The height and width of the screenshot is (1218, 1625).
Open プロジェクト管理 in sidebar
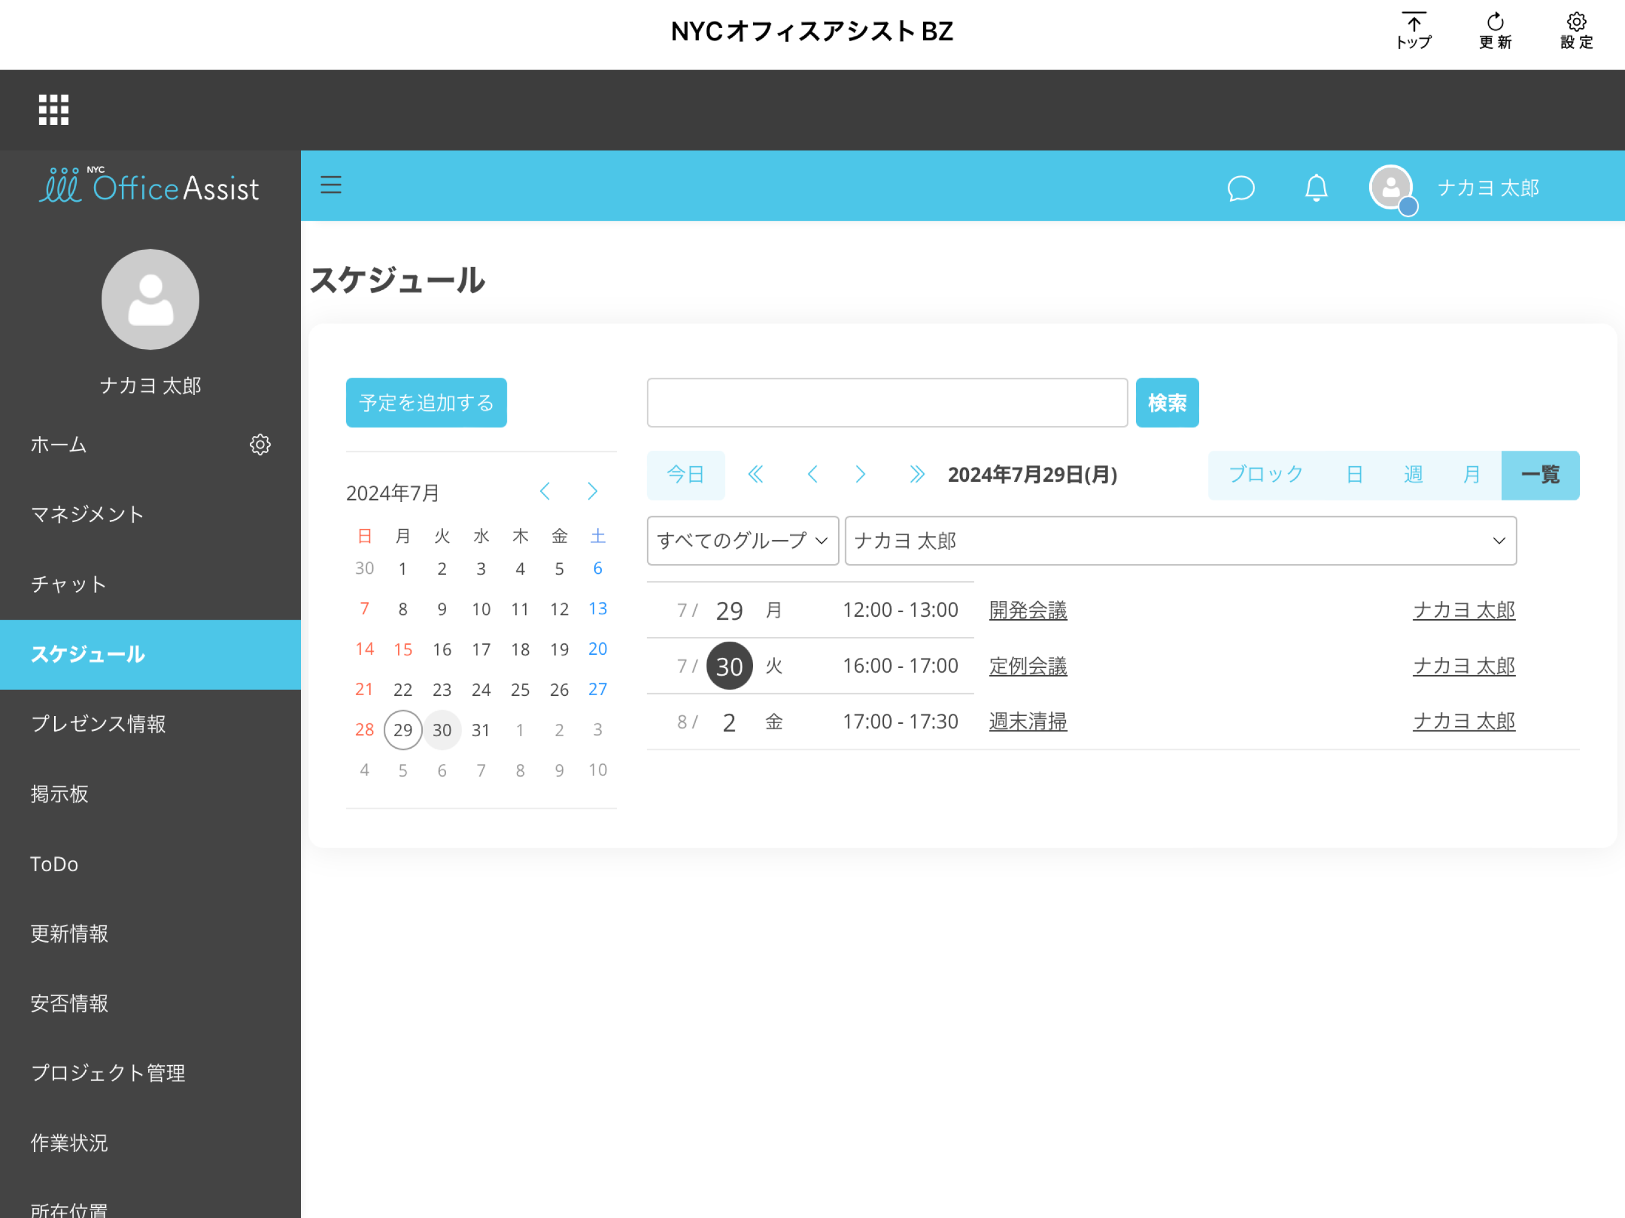[x=108, y=1073]
